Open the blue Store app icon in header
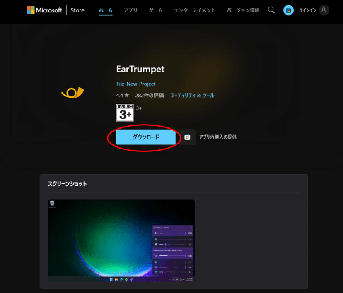This screenshot has height=293, width=343. click(288, 10)
